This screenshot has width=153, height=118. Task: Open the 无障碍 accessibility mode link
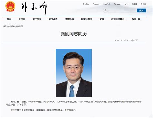pos(134,4)
